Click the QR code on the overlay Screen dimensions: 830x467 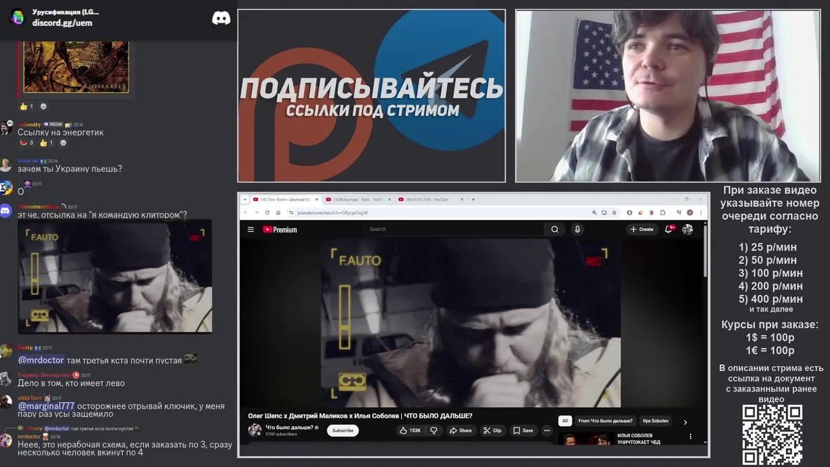772,435
